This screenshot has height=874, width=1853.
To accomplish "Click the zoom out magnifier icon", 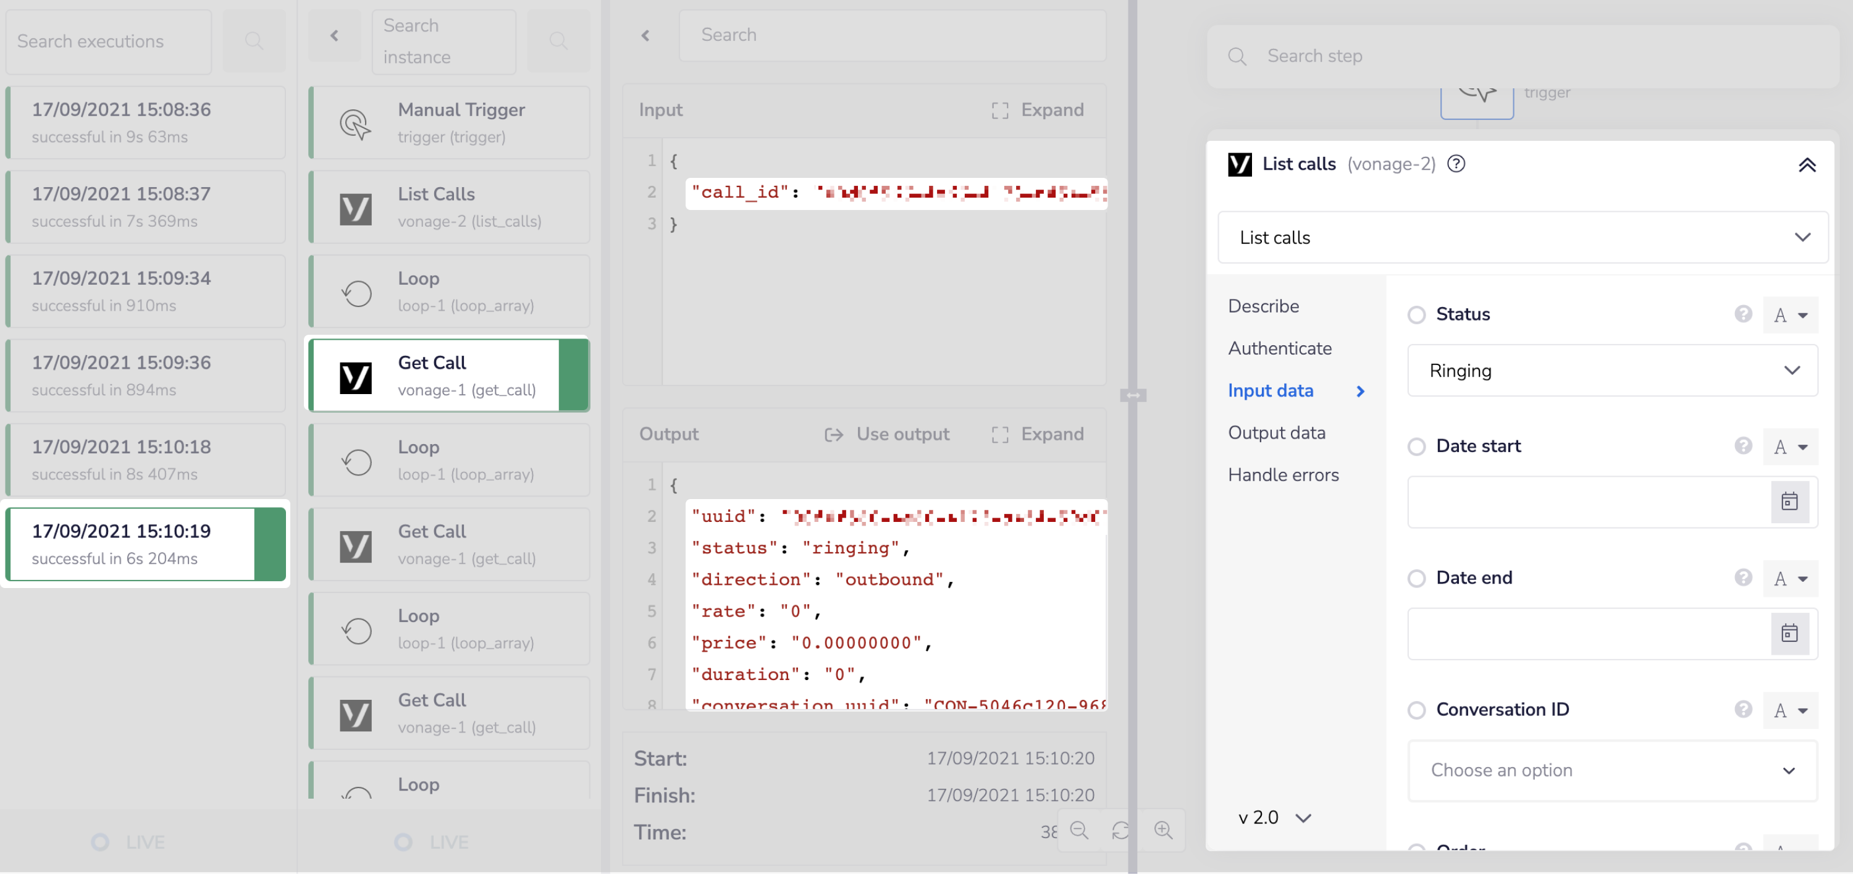I will point(1079,830).
